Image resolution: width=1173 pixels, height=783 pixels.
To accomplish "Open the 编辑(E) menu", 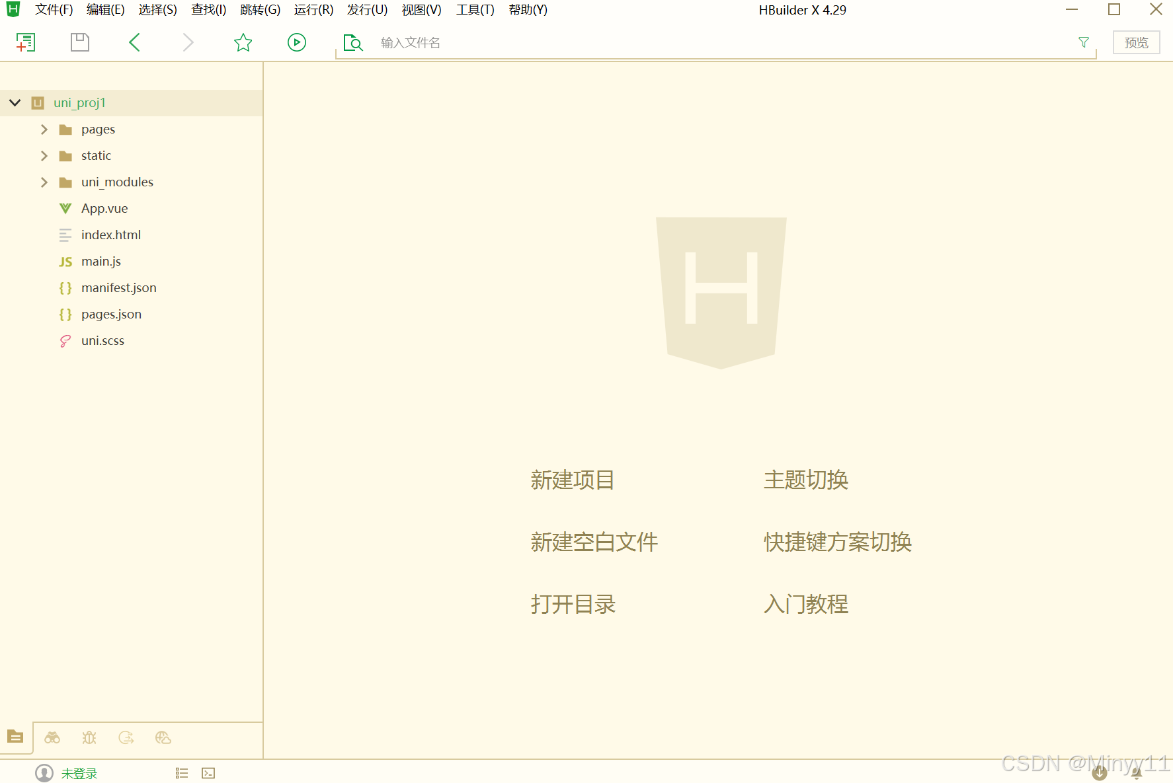I will pyautogui.click(x=106, y=10).
